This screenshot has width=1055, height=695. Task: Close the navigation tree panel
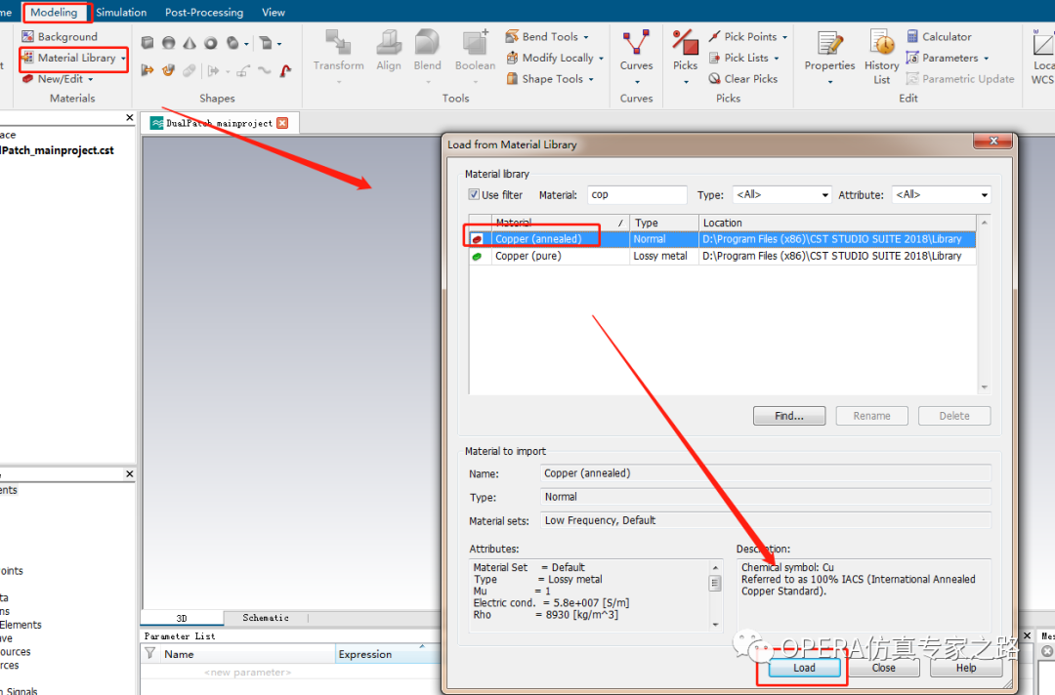pos(130,118)
